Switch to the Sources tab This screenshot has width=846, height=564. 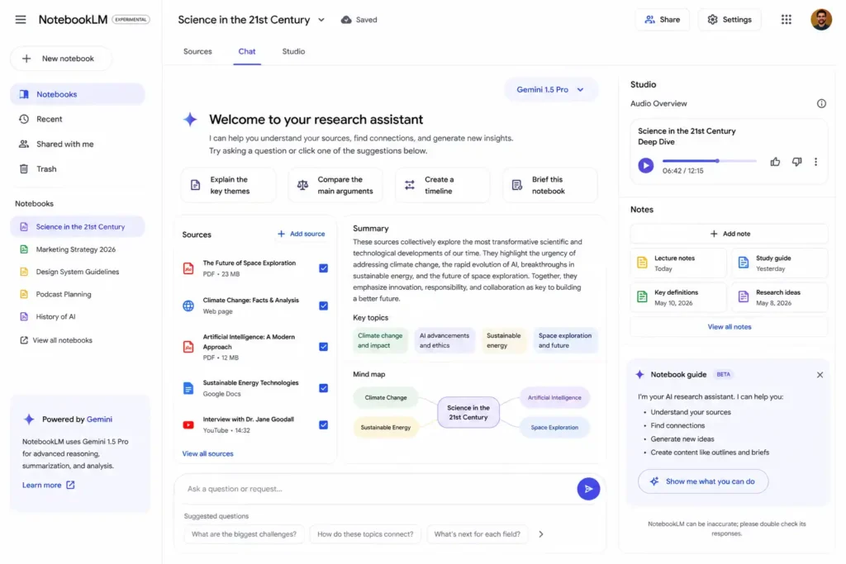click(197, 52)
